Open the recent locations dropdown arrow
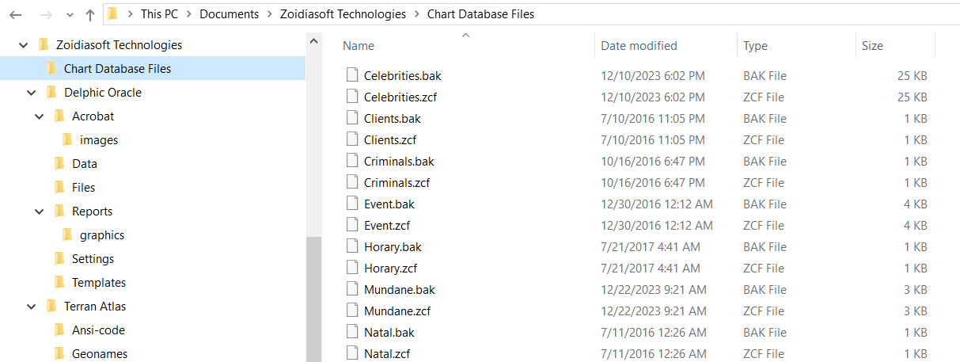Screen dimensions: 960x362 [69, 14]
